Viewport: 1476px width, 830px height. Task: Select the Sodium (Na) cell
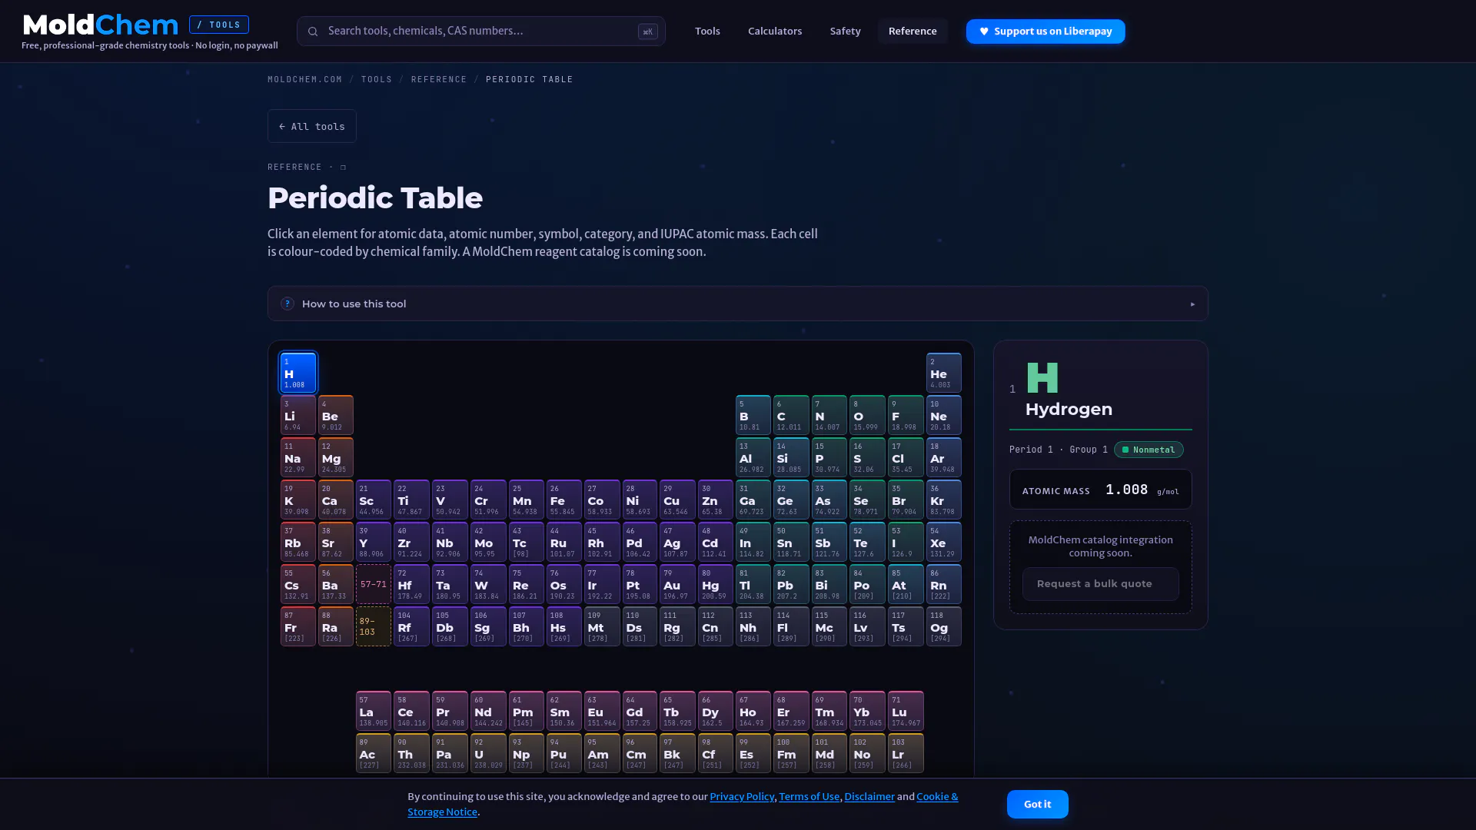(x=298, y=457)
